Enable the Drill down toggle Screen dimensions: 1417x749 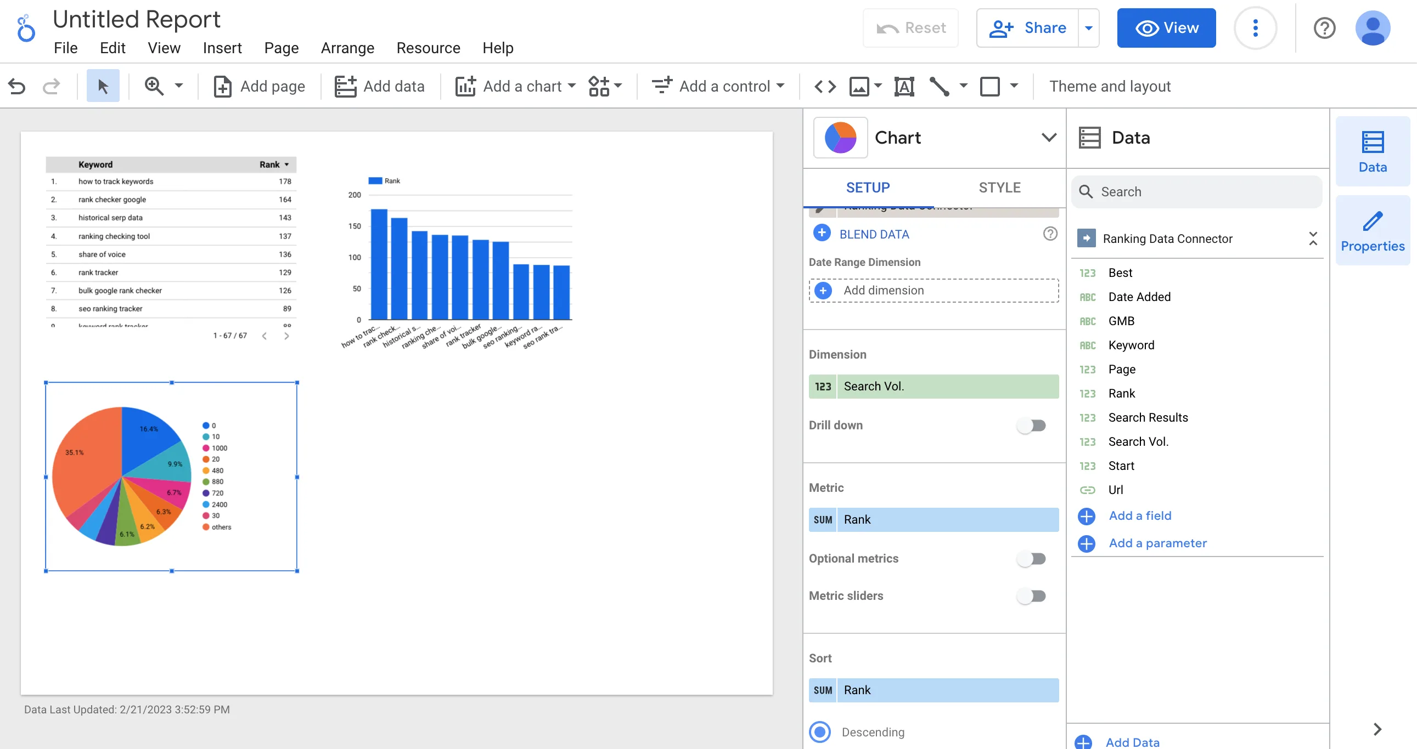click(1031, 425)
